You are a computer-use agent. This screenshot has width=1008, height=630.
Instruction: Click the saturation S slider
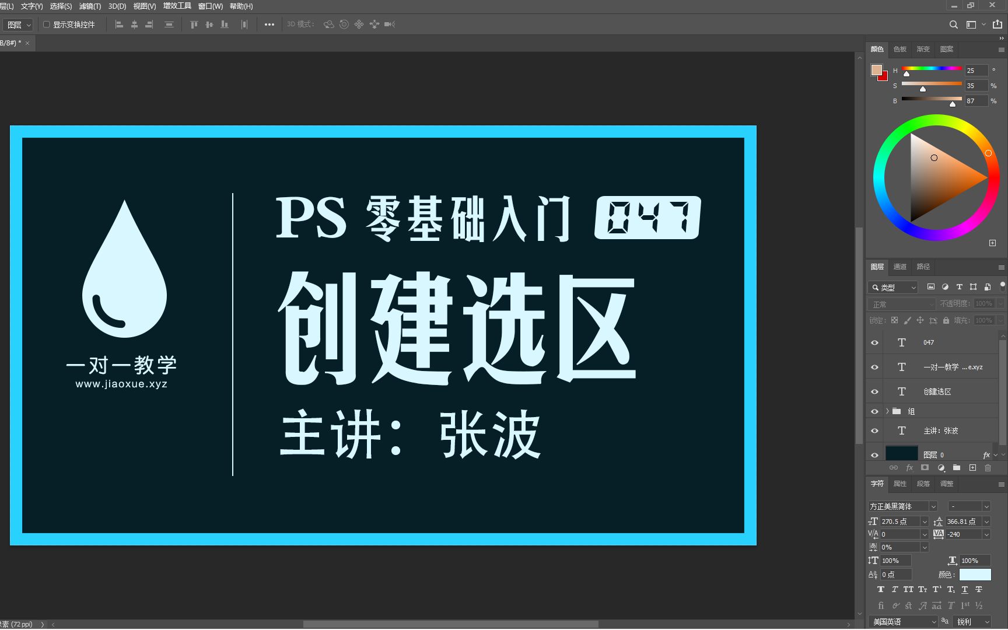pyautogui.click(x=932, y=84)
